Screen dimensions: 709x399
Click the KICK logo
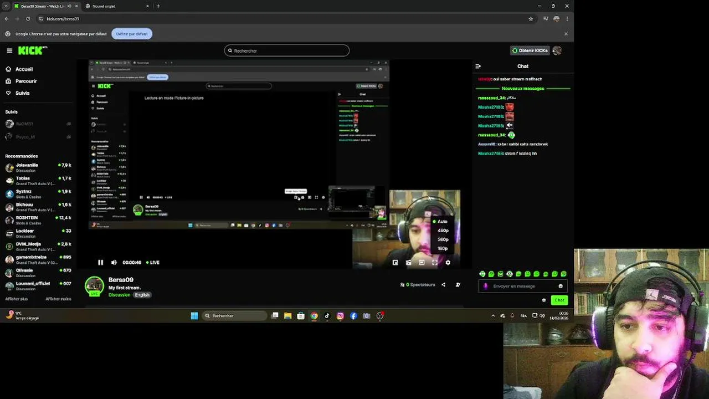(33, 50)
